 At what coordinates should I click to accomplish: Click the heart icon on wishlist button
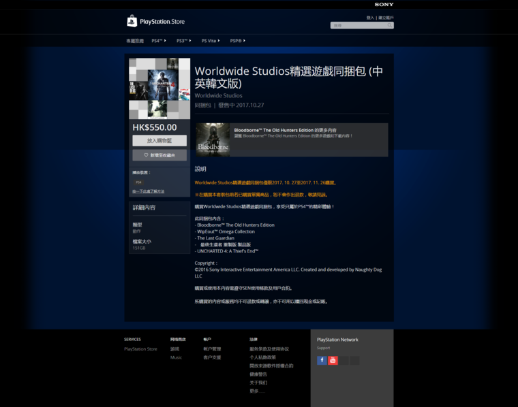146,155
